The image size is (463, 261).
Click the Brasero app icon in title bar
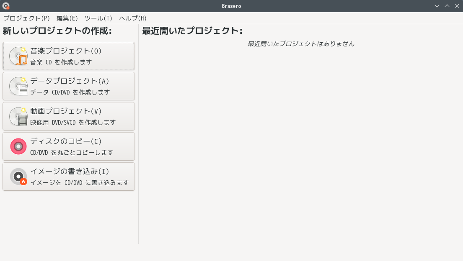(x=6, y=6)
